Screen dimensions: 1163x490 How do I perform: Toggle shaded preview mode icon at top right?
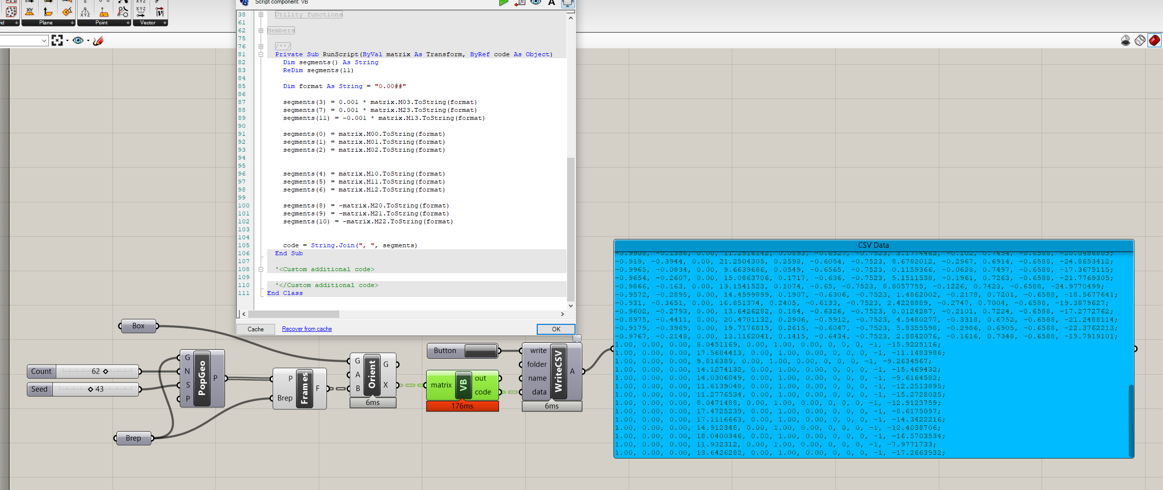coord(1126,40)
